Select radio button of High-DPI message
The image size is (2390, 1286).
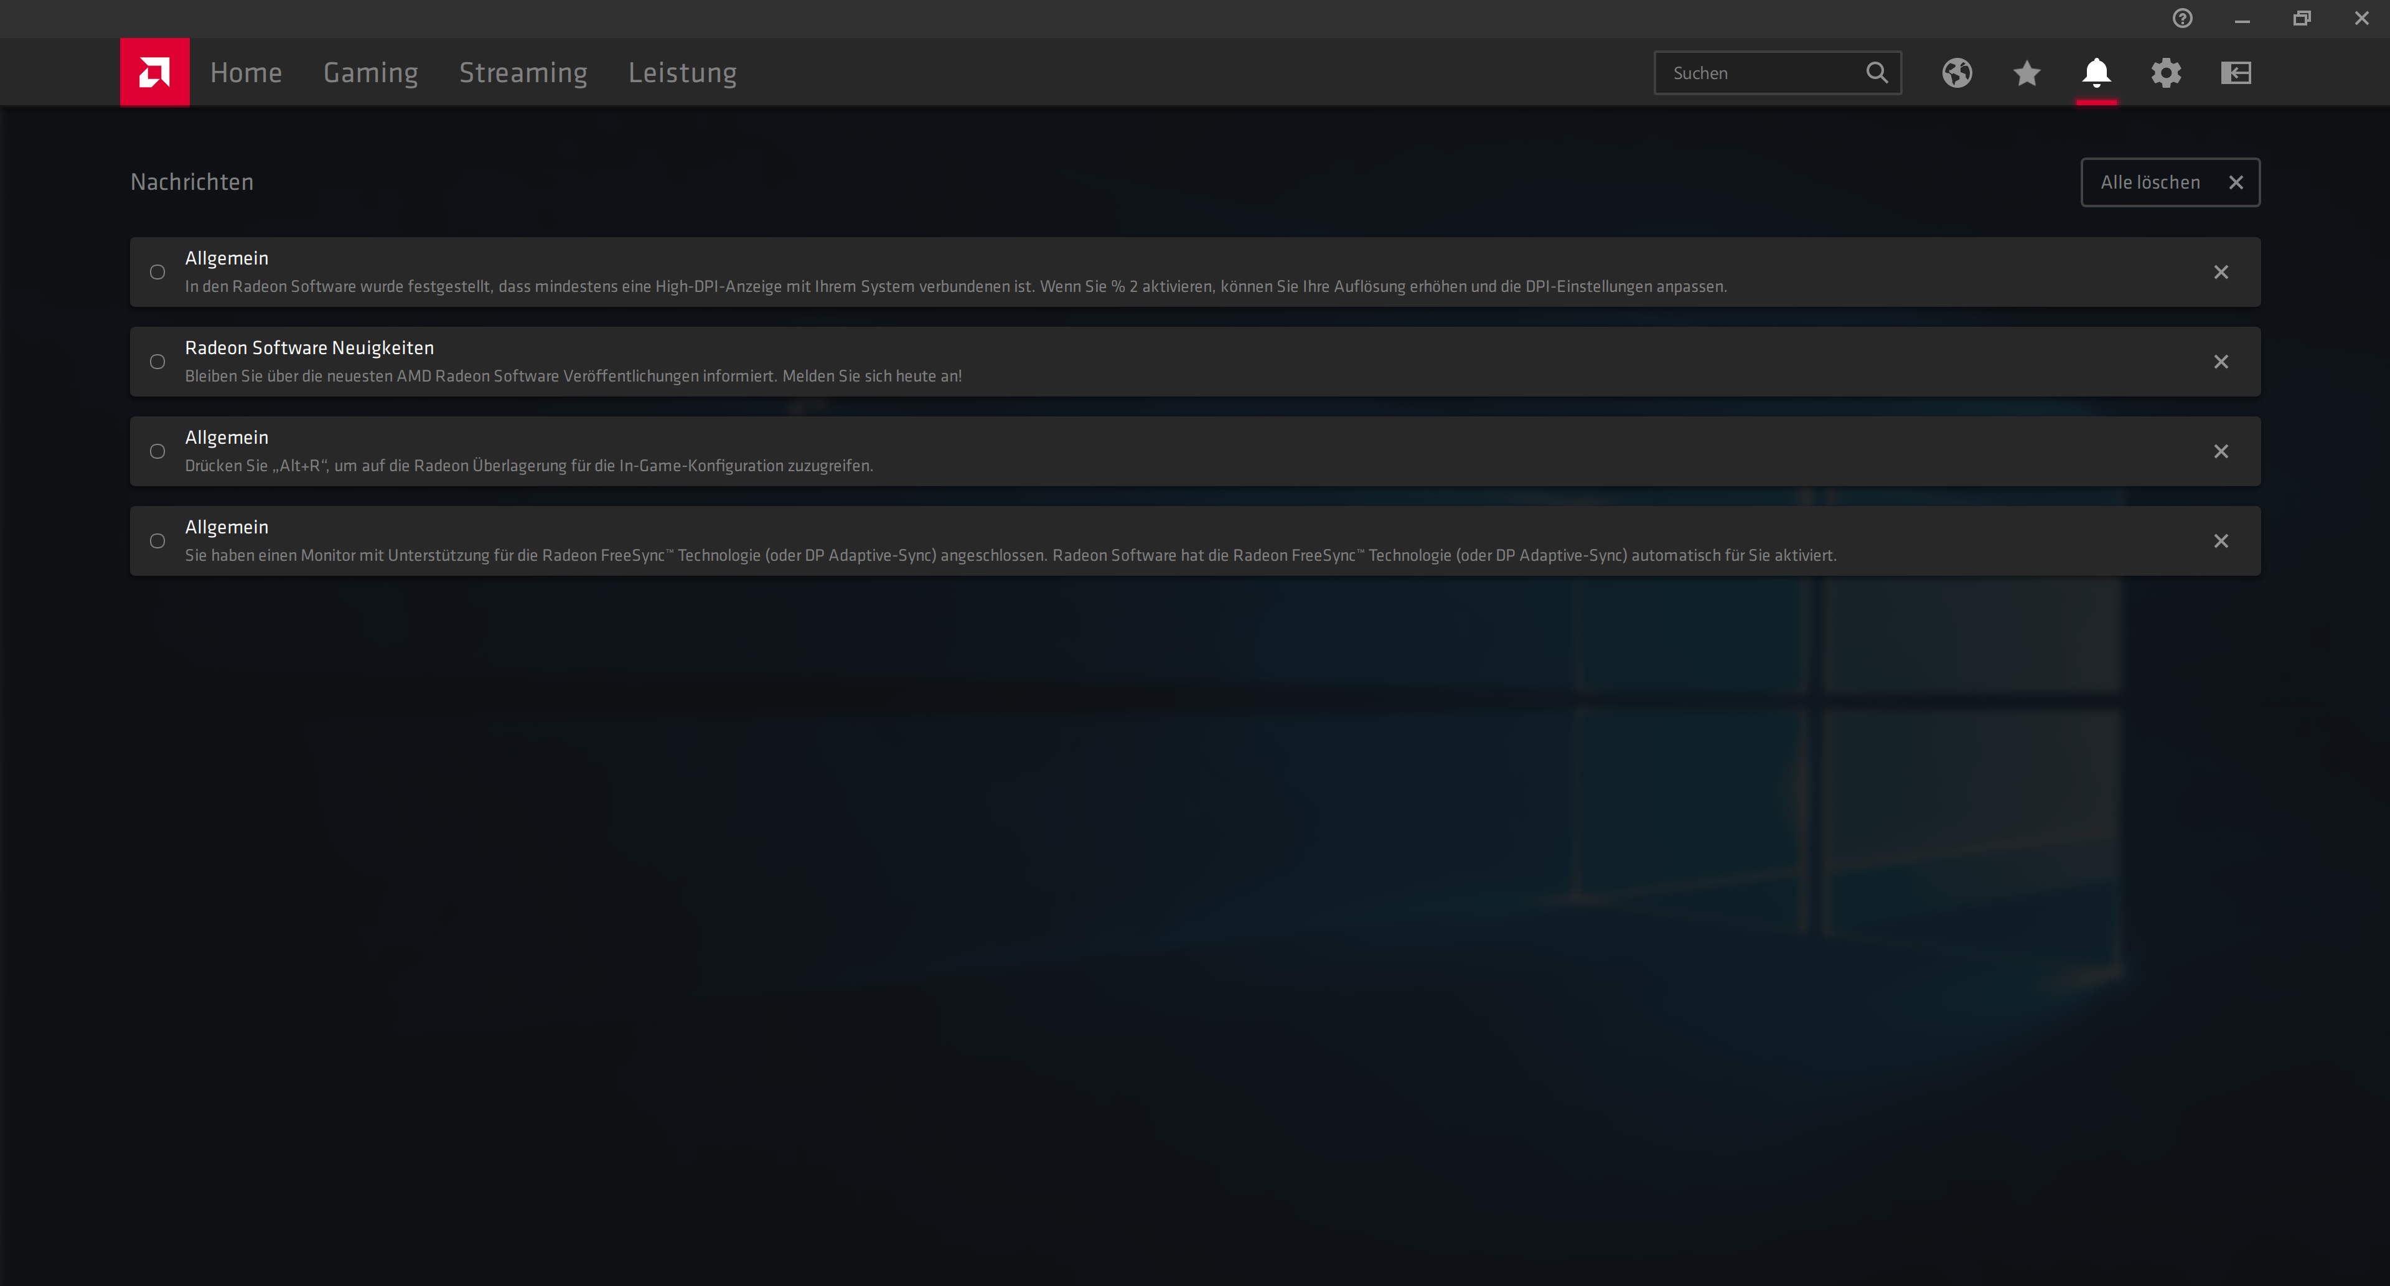[157, 272]
